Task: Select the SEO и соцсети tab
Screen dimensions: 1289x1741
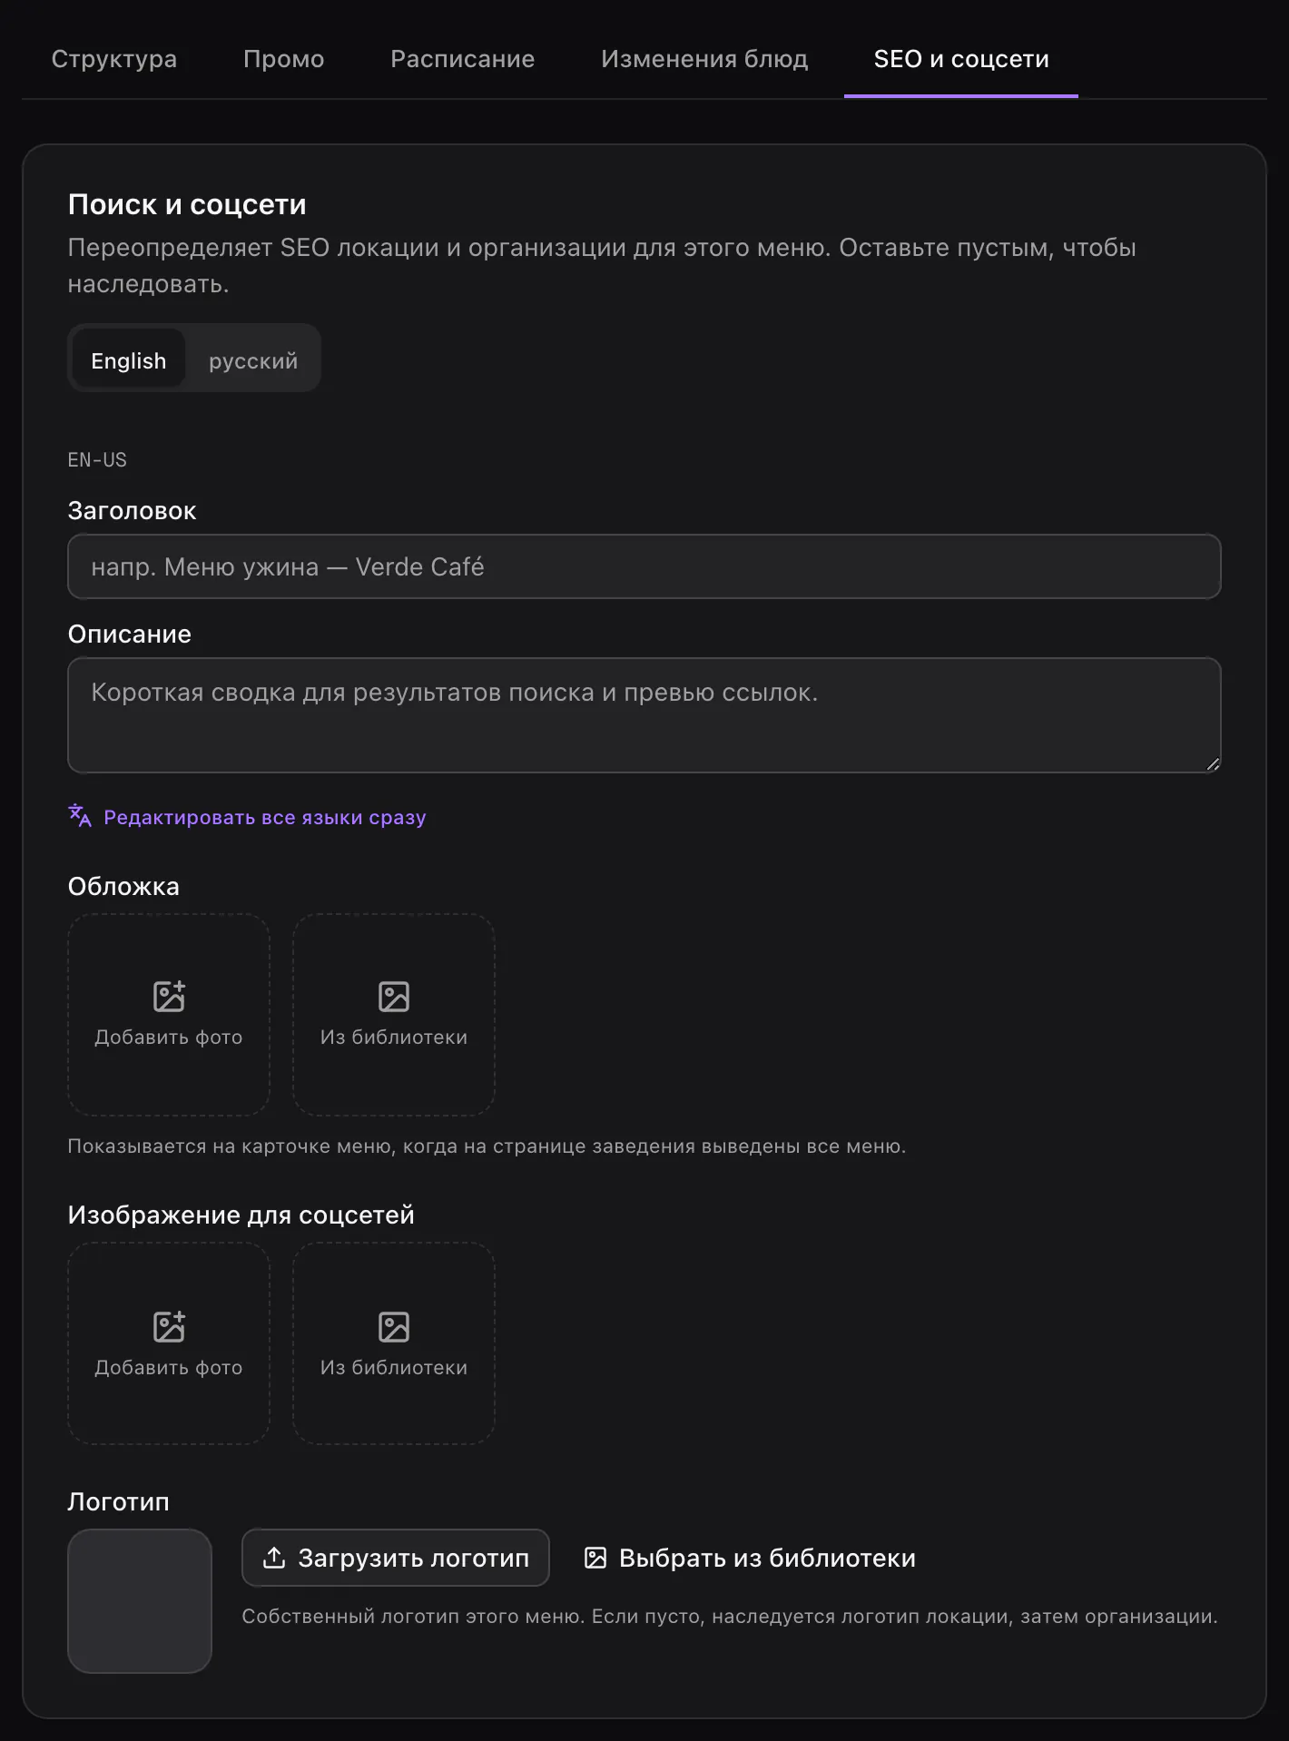Action: (x=961, y=59)
